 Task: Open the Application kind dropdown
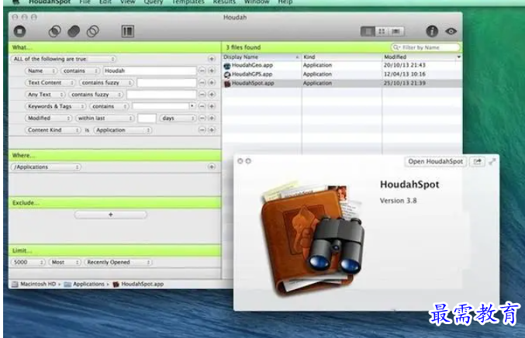(x=123, y=130)
